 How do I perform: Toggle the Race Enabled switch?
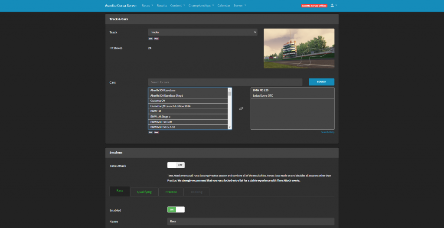(176, 210)
